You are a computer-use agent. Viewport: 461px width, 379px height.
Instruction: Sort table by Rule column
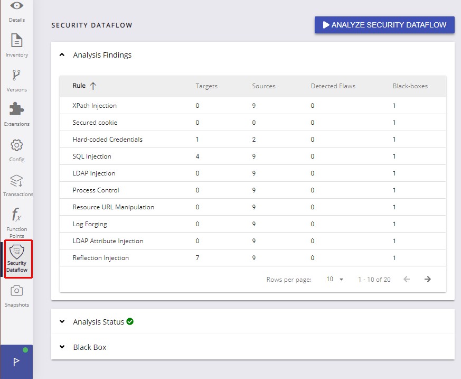79,86
